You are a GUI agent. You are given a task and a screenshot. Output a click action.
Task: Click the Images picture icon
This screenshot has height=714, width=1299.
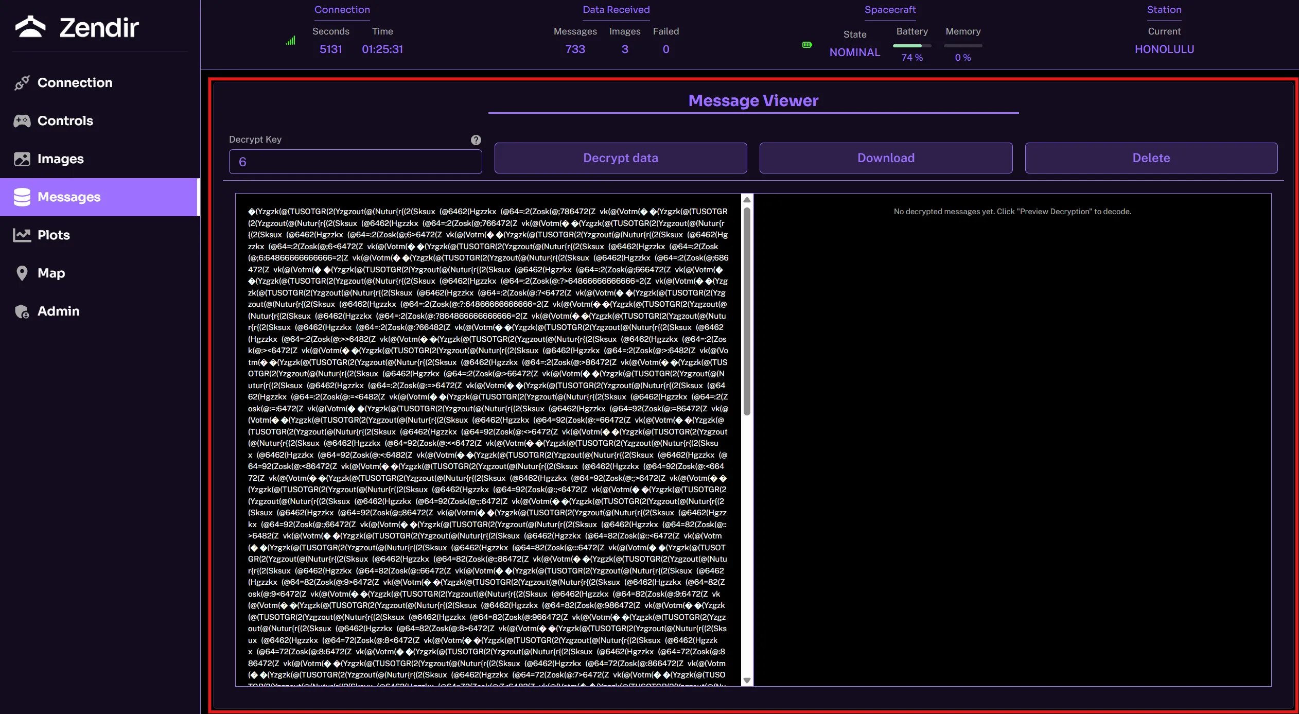[x=22, y=159]
